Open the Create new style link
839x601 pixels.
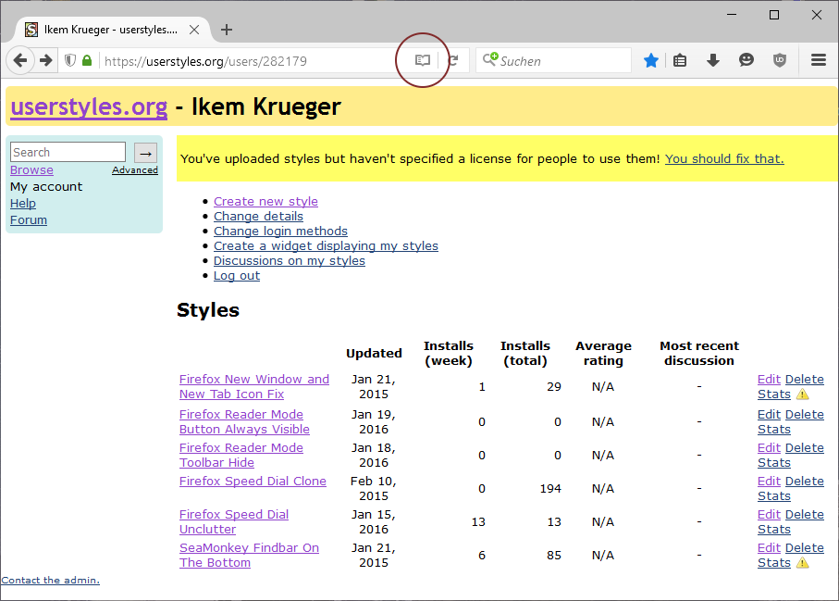tap(265, 201)
